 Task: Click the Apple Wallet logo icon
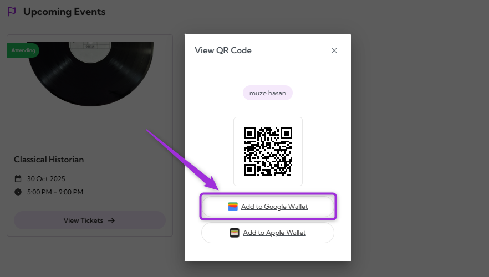pos(235,233)
